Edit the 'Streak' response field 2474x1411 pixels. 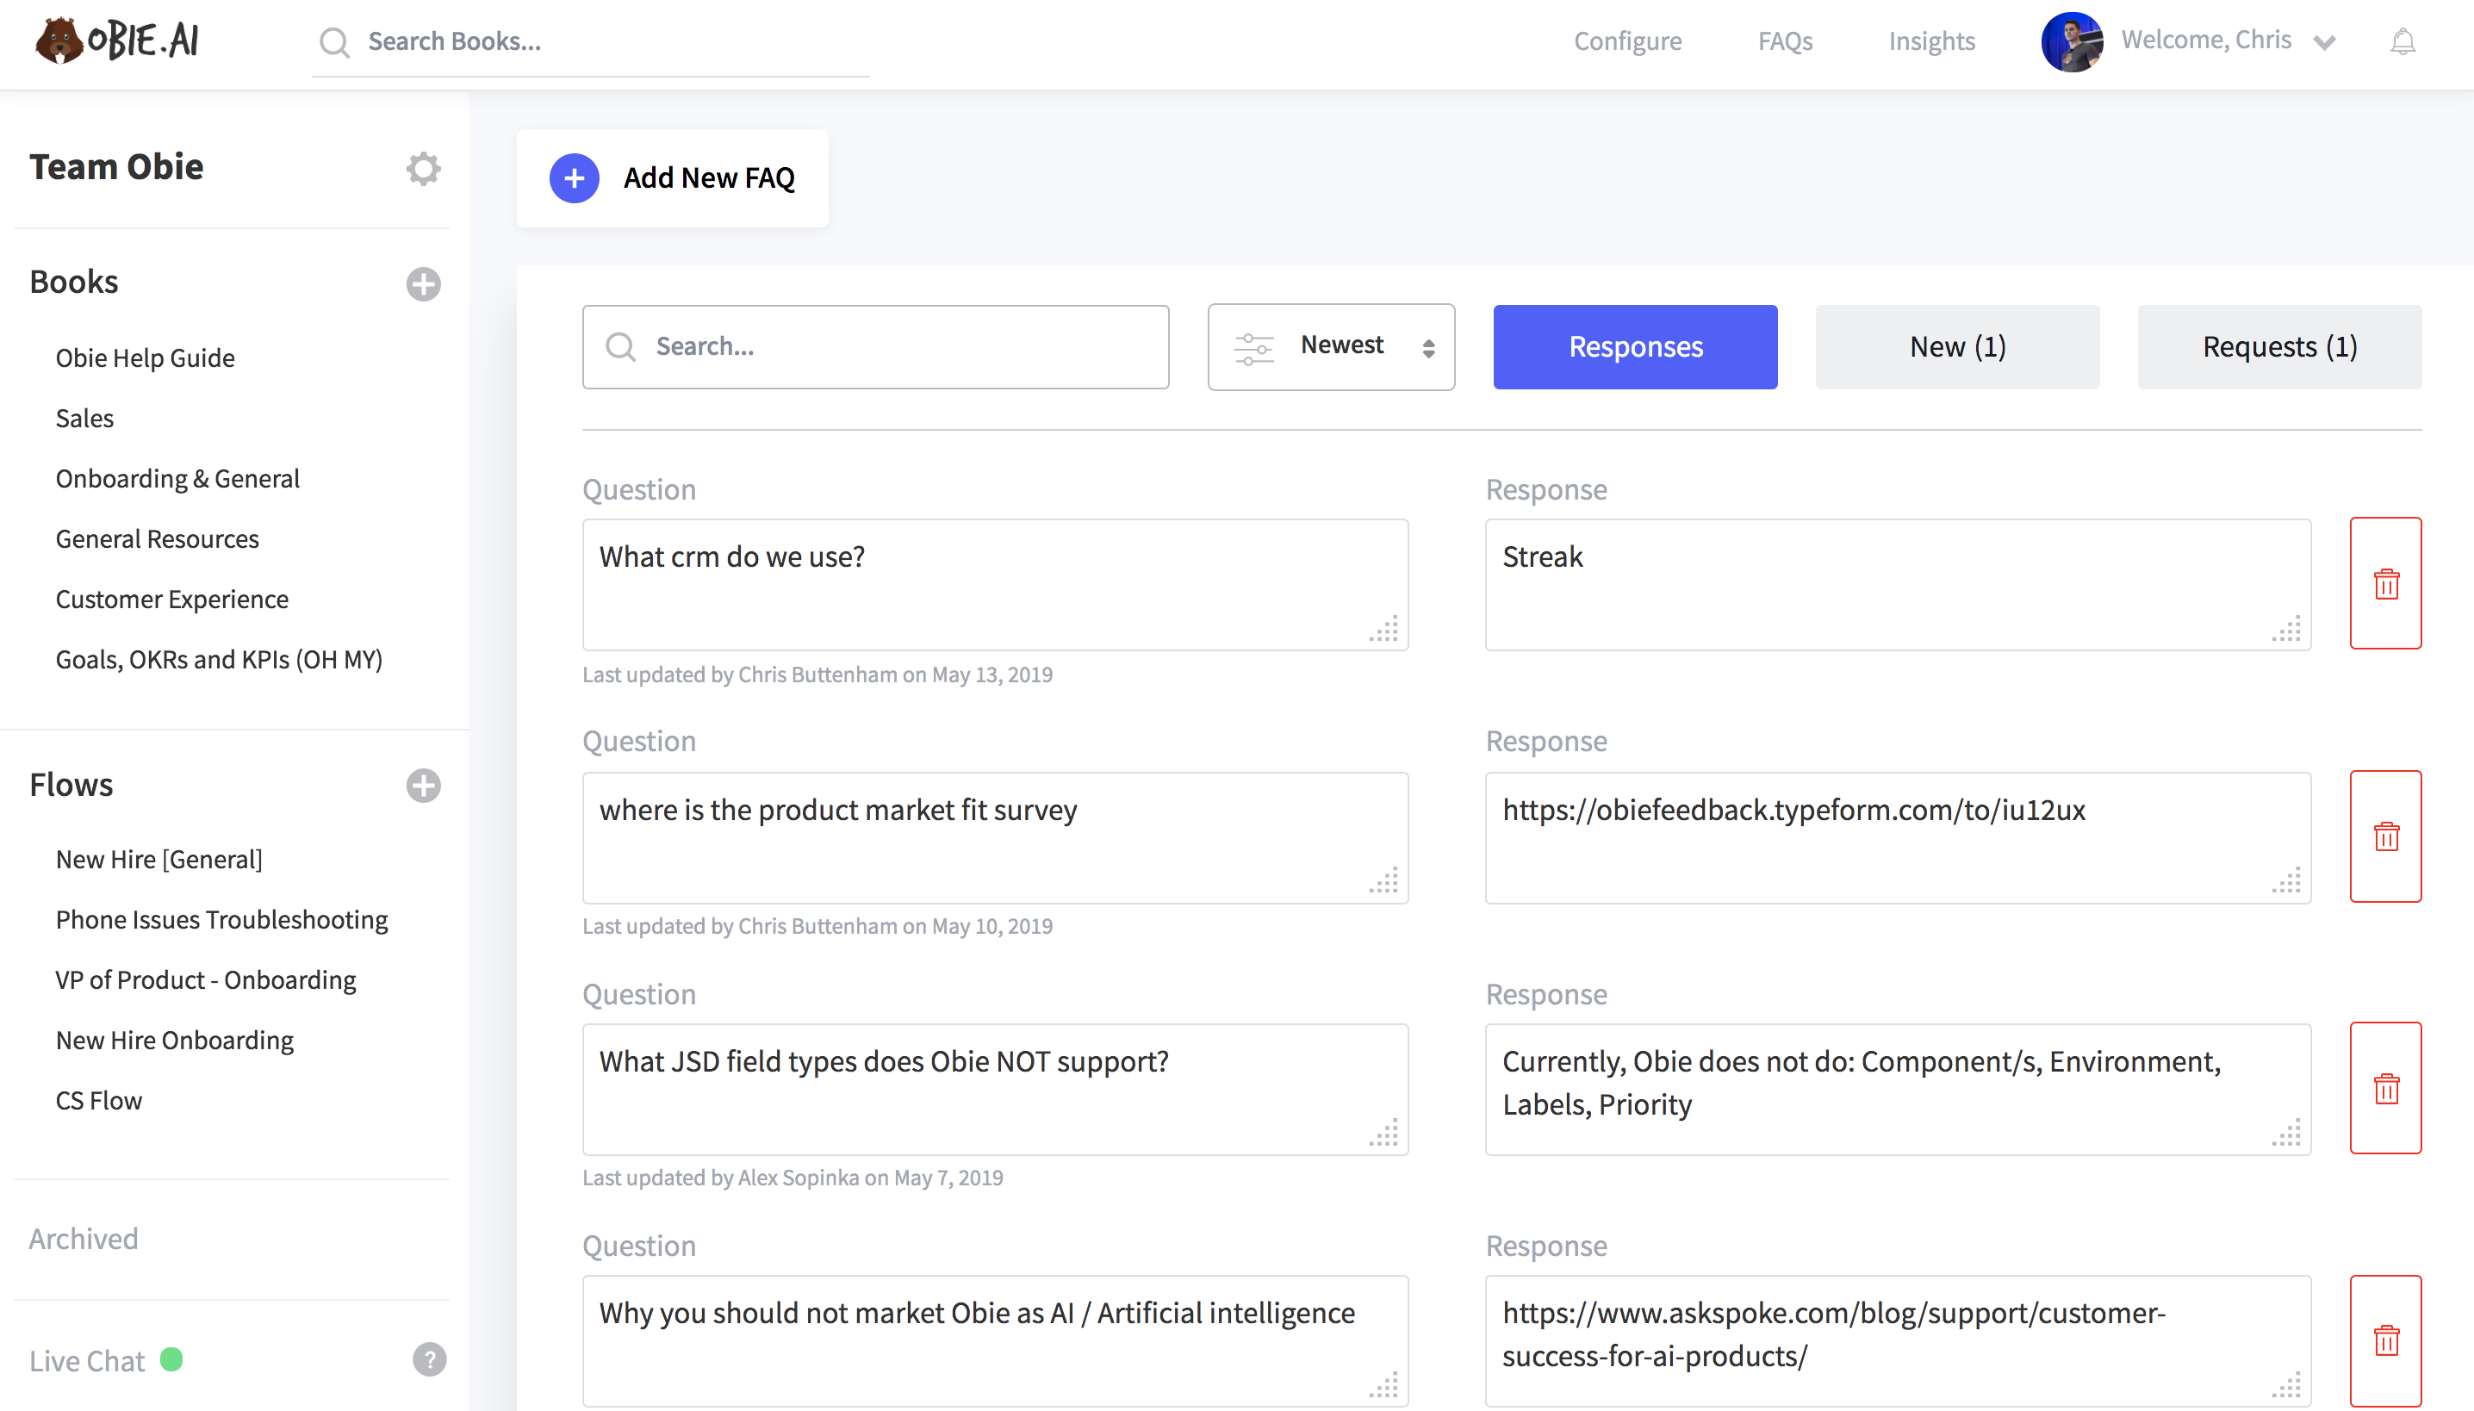point(1898,584)
